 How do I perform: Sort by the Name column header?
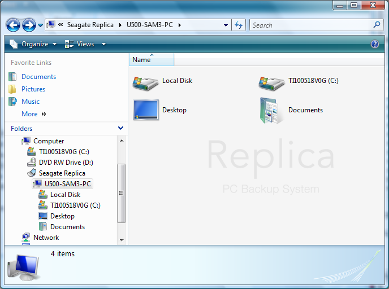click(x=152, y=60)
